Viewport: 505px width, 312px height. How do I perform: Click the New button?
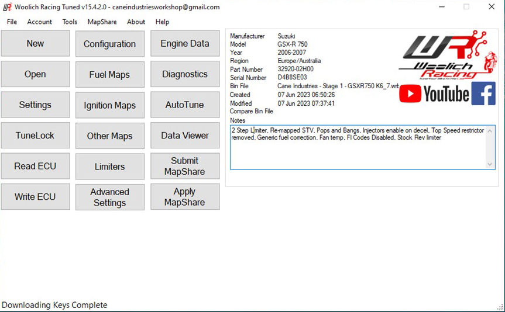(x=36, y=43)
